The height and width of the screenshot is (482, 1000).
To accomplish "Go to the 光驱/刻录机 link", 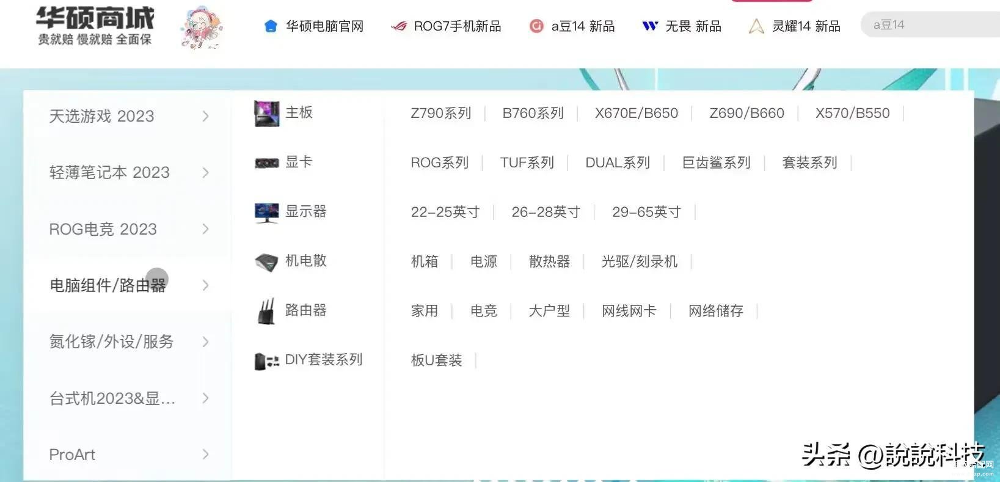I will tap(640, 262).
